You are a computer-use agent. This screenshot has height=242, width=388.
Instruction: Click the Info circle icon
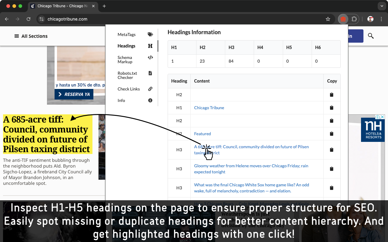tap(150, 100)
